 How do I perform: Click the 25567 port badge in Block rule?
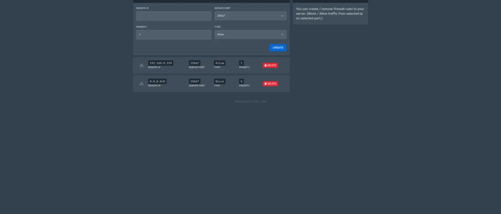[195, 81]
